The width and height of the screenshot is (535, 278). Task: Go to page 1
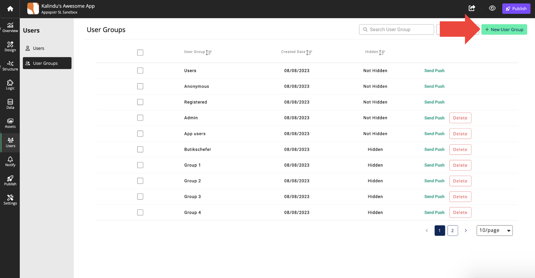click(440, 231)
